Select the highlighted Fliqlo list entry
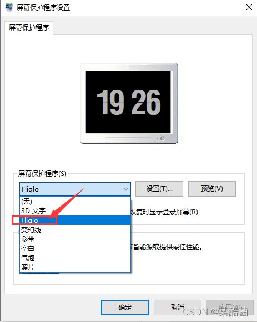This screenshot has height=322, width=257. [75, 220]
